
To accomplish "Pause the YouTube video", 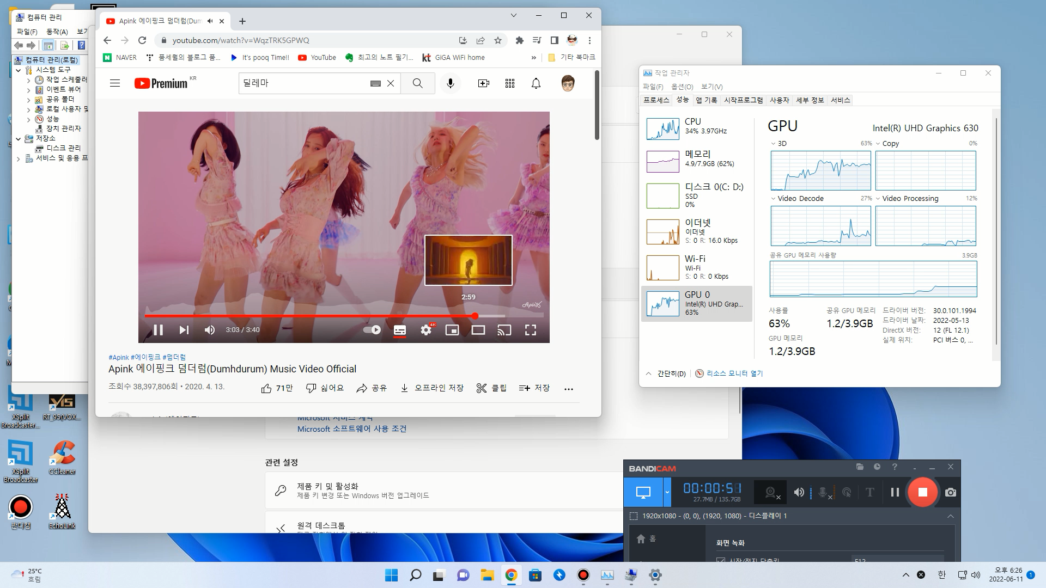I will pos(159,330).
